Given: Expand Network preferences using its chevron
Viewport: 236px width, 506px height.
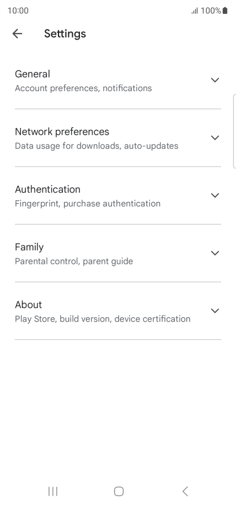Looking at the screenshot, I should coord(214,138).
